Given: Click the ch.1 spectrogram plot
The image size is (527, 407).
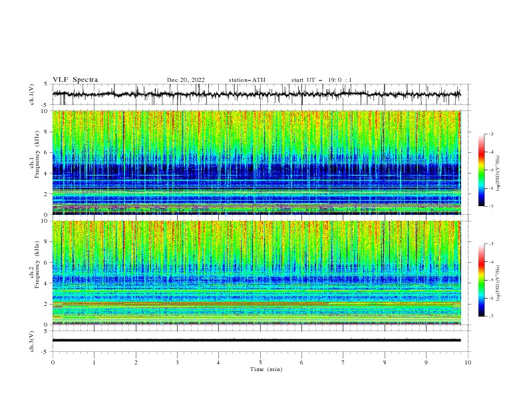Looking at the screenshot, I should coord(257,162).
